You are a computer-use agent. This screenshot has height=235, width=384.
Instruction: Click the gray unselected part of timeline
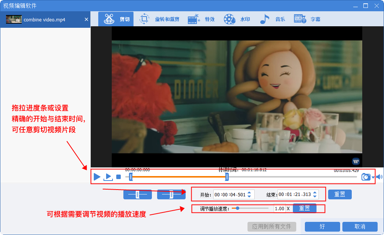[x=292, y=177]
